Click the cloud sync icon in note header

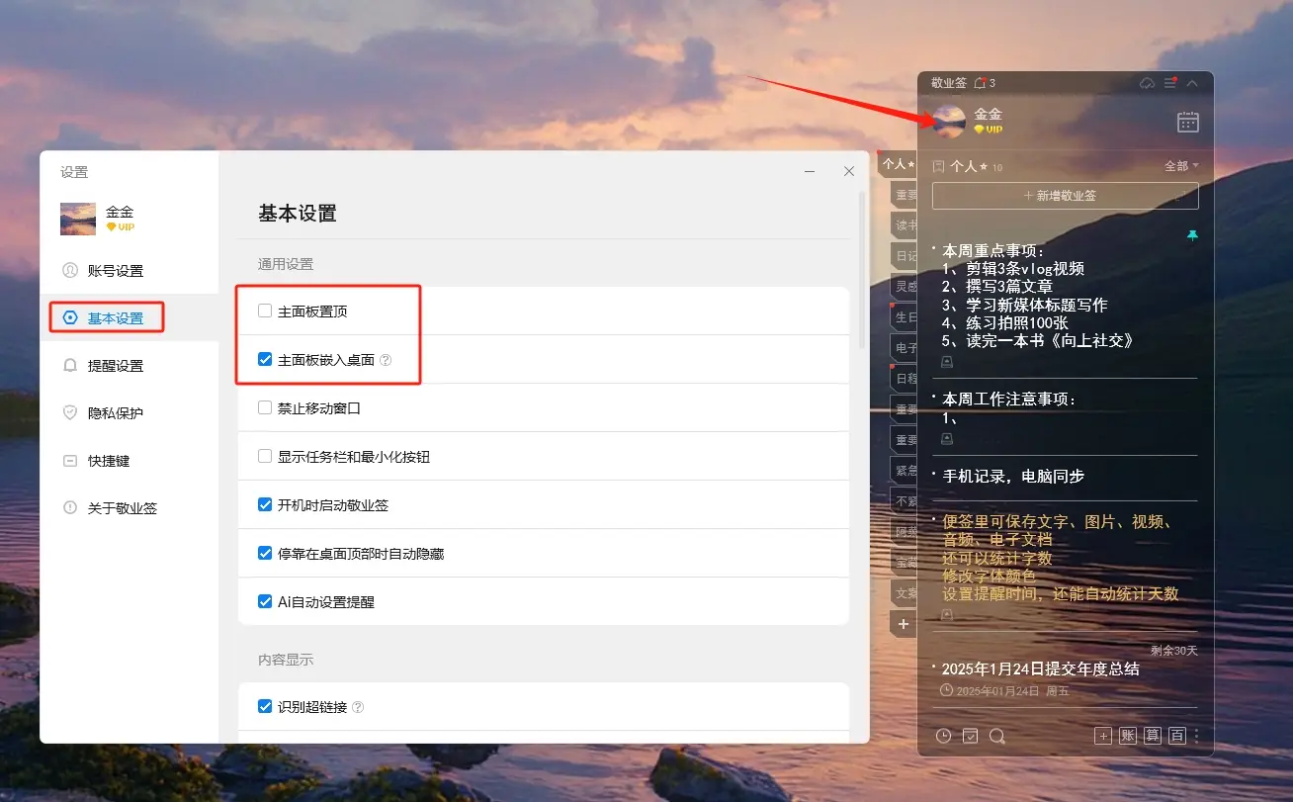(1147, 83)
